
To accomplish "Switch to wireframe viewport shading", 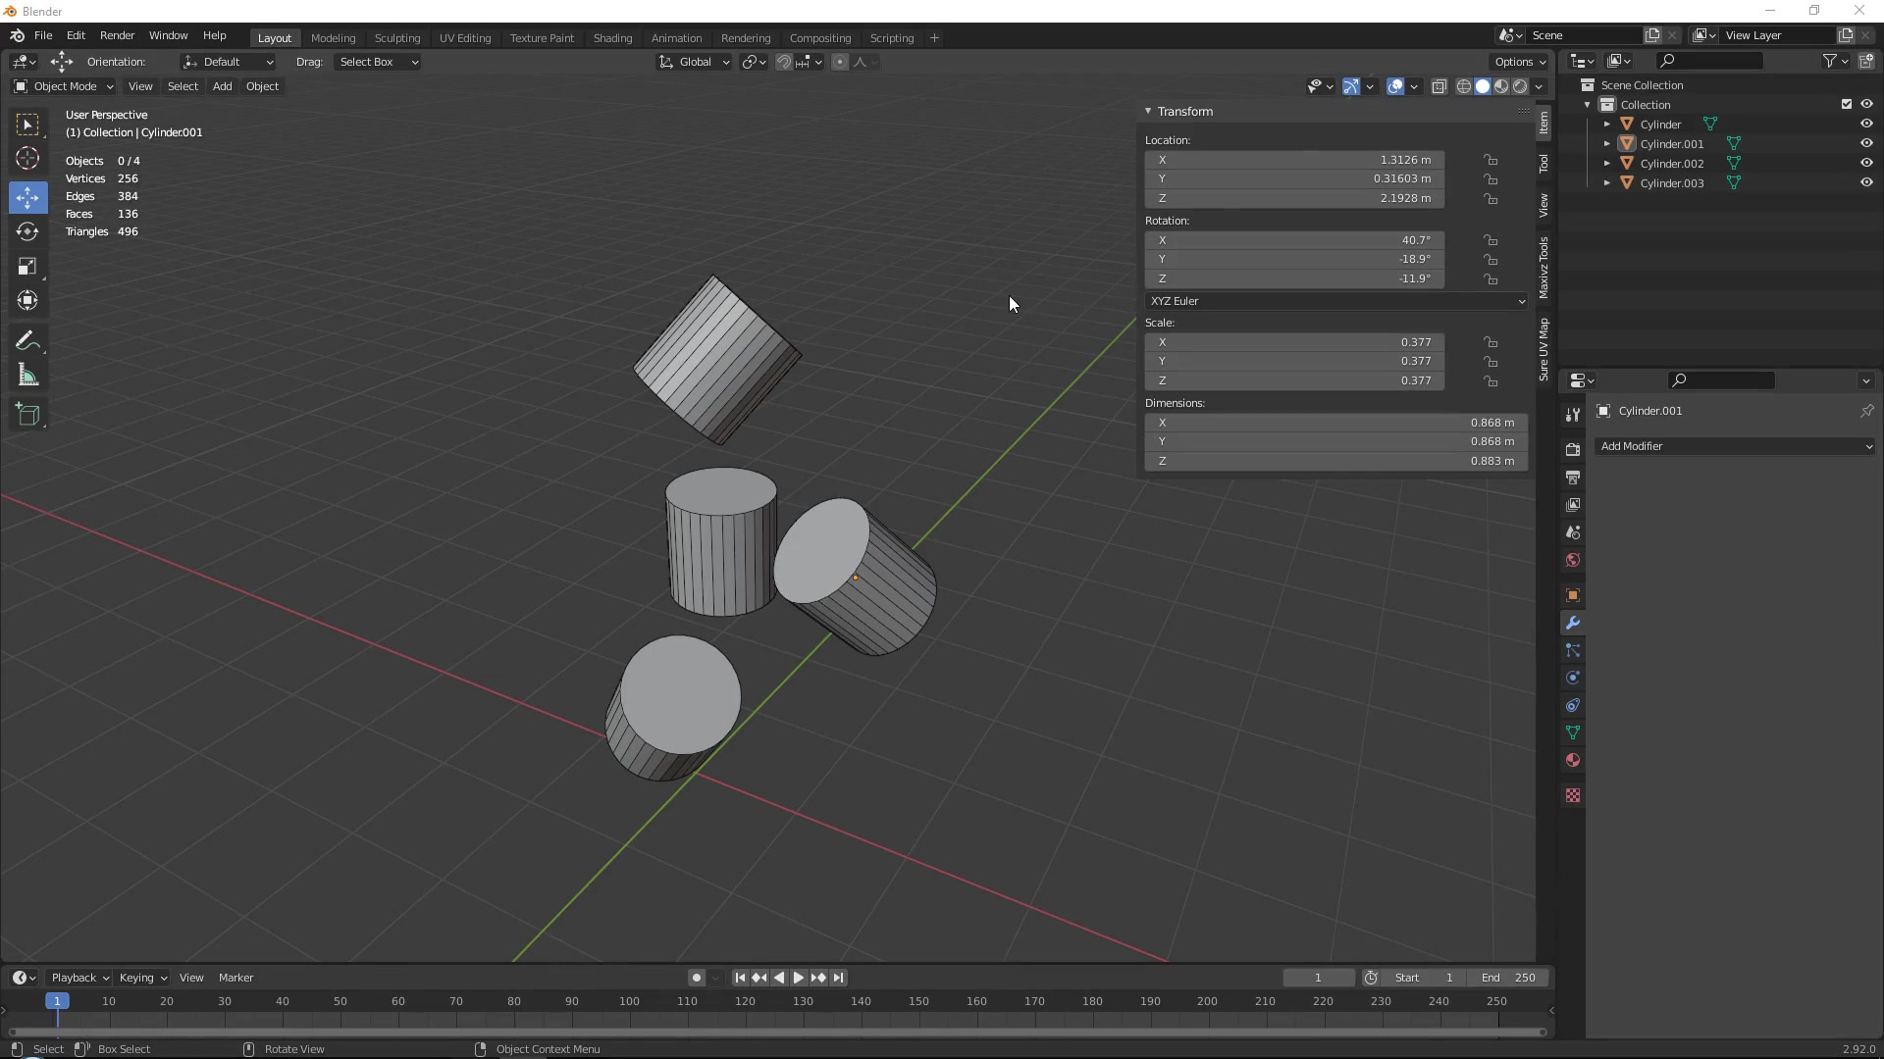I will (1463, 86).
